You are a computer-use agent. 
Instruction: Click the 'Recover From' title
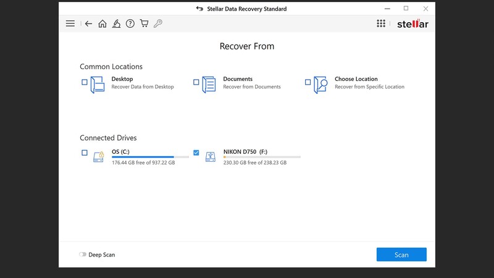(247, 46)
